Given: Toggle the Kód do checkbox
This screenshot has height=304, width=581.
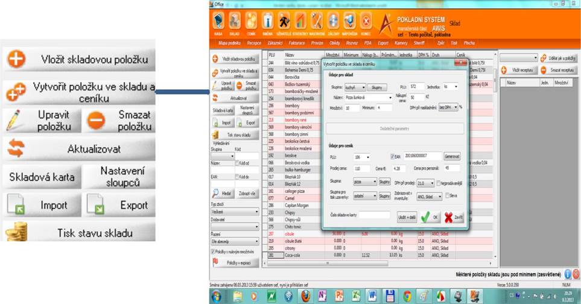Looking at the screenshot, I should pyautogui.click(x=237, y=177).
